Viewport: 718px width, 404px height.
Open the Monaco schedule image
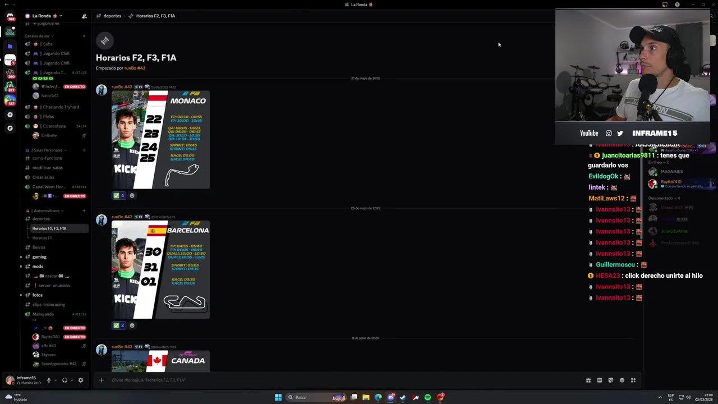(x=160, y=140)
